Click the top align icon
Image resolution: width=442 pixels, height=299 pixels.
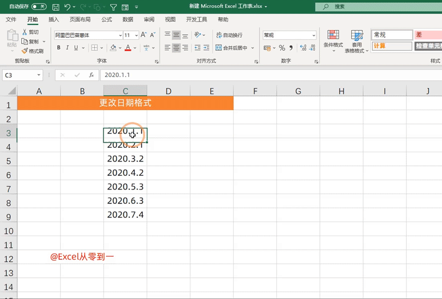168,35
